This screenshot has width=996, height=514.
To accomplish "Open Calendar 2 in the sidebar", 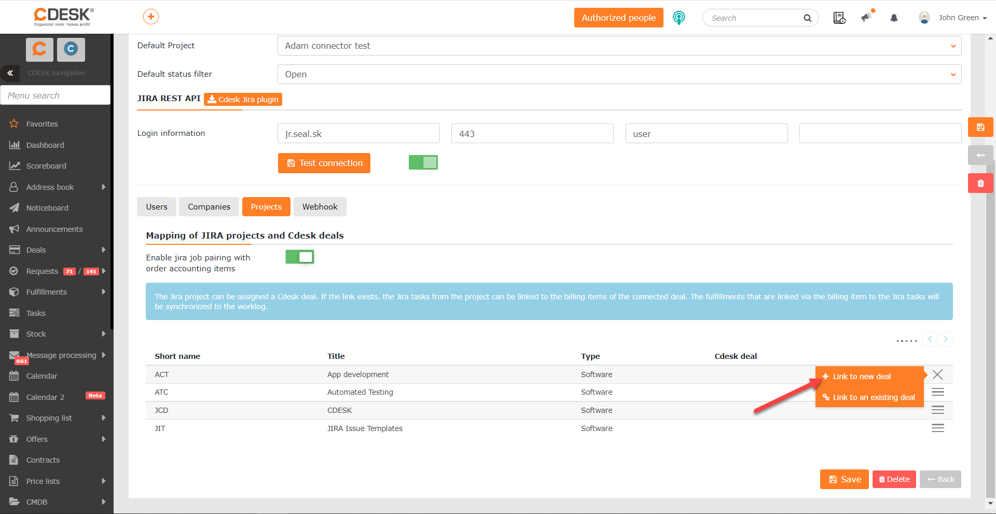I will click(x=45, y=397).
